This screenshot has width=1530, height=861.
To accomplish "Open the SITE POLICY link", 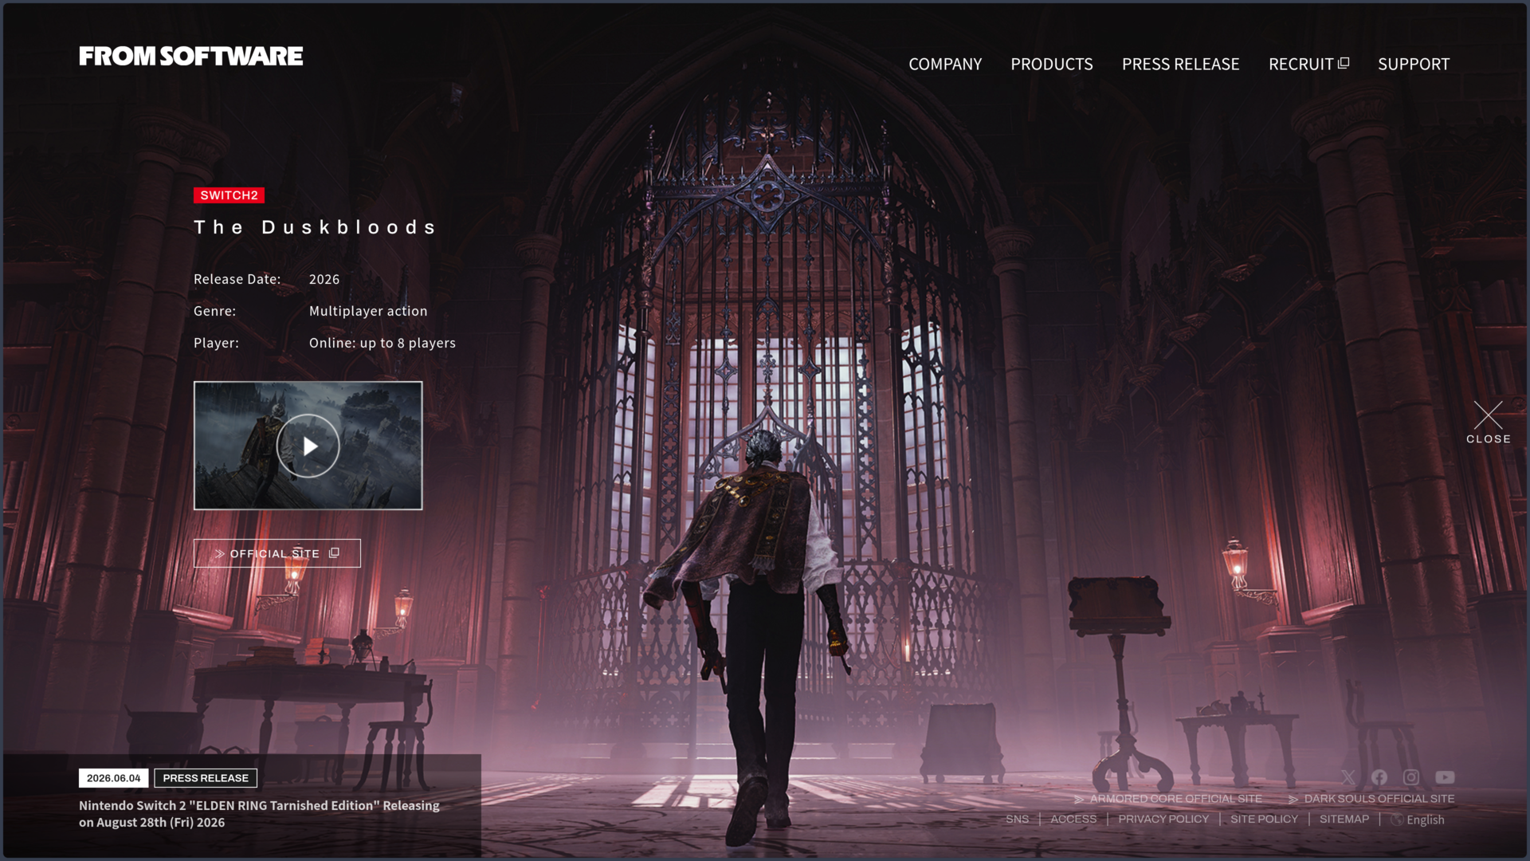I will 1264,820.
